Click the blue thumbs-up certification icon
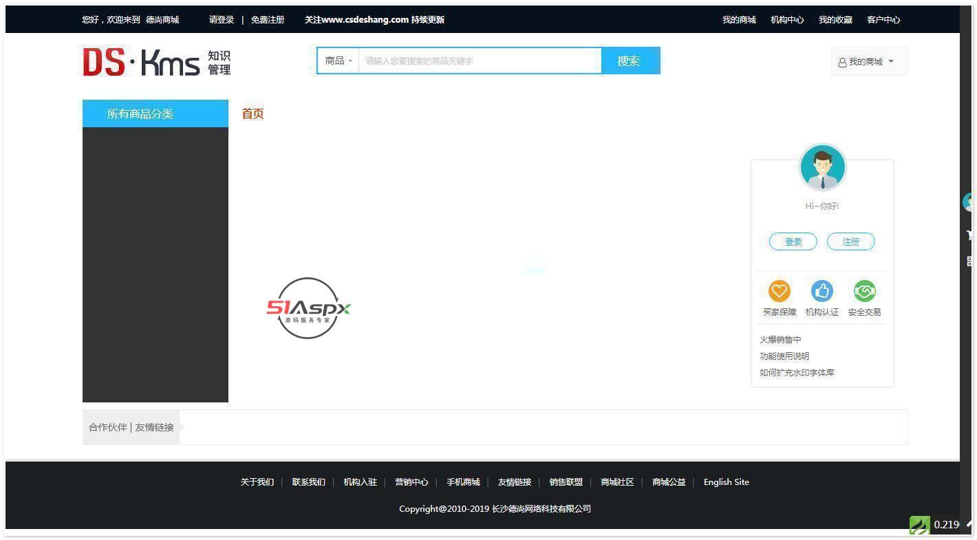The height and width of the screenshot is (540, 977). tap(822, 291)
